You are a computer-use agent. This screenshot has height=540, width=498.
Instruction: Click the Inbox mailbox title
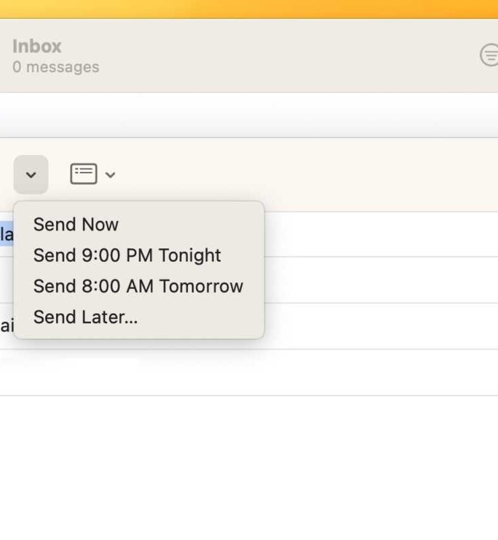click(x=37, y=46)
